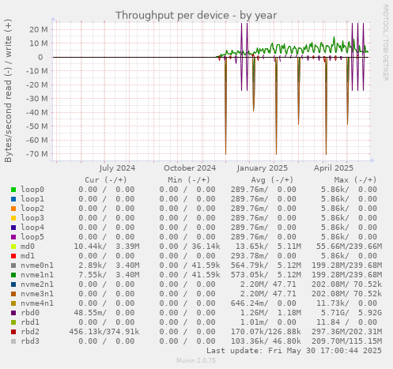Click the graph title 'Throughput per device - by year'

[196, 15]
